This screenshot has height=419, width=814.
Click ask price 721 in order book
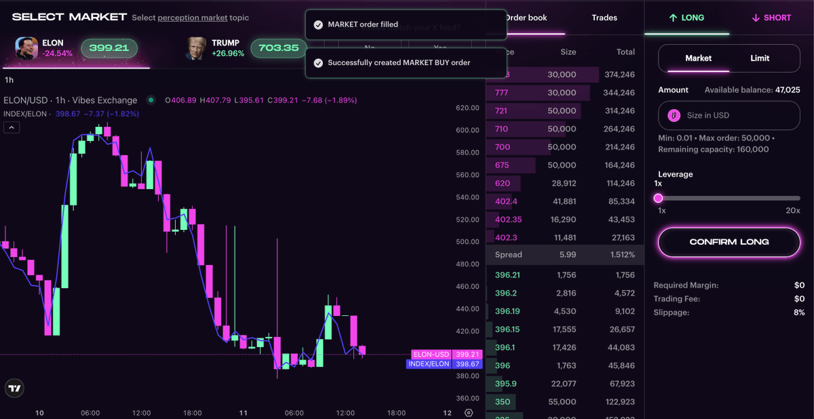[501, 111]
